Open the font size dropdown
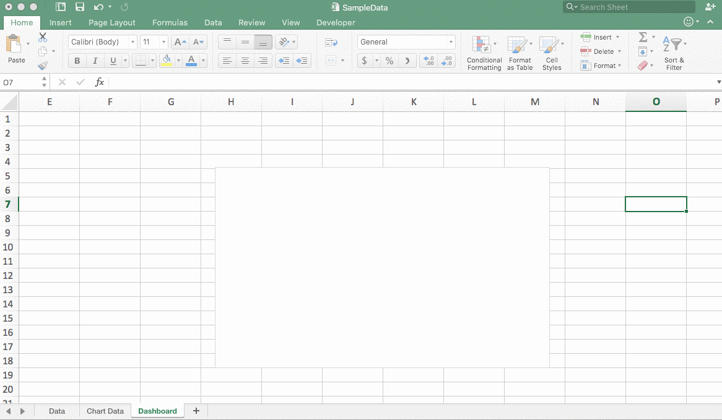Image resolution: width=722 pixels, height=420 pixels. 164,41
